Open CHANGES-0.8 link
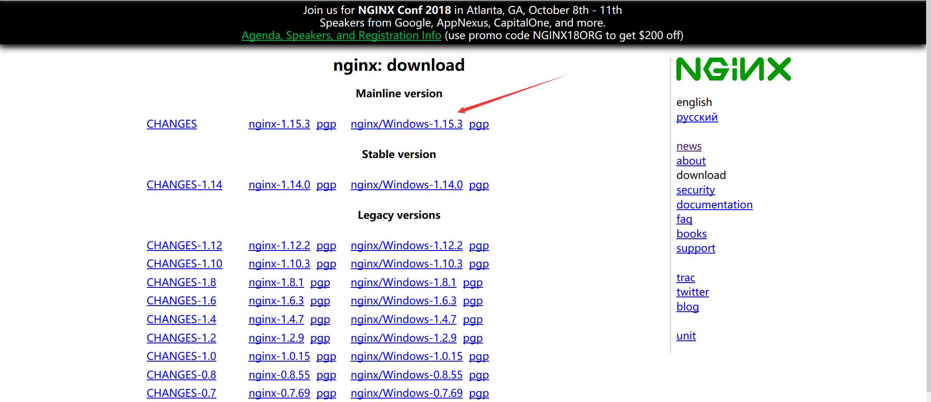This screenshot has height=402, width=931. pos(181,375)
